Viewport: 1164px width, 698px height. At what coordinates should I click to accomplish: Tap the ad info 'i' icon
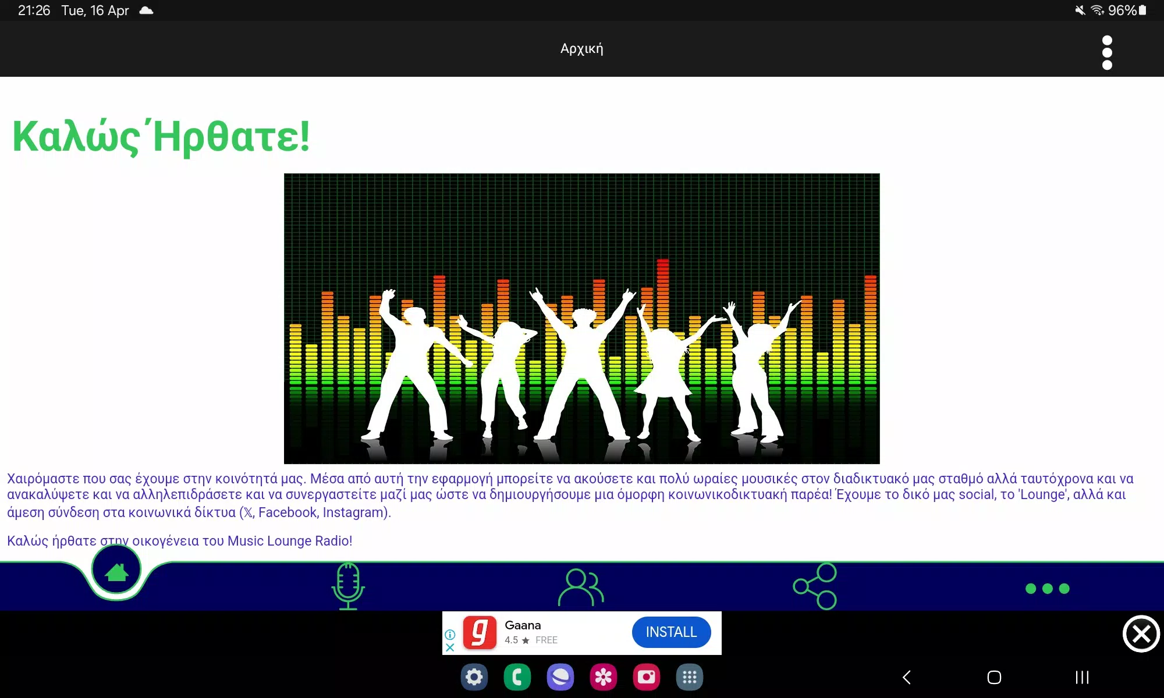[450, 634]
